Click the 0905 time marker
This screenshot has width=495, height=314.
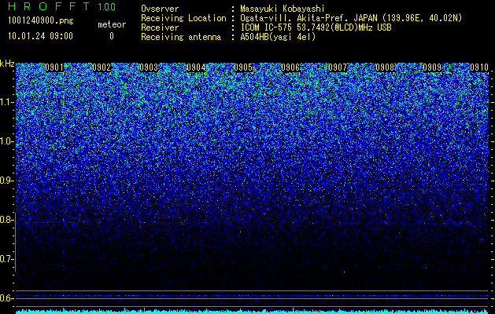(243, 68)
